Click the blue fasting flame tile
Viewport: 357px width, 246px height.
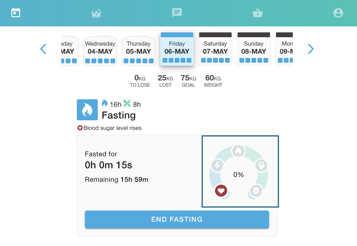click(x=87, y=110)
